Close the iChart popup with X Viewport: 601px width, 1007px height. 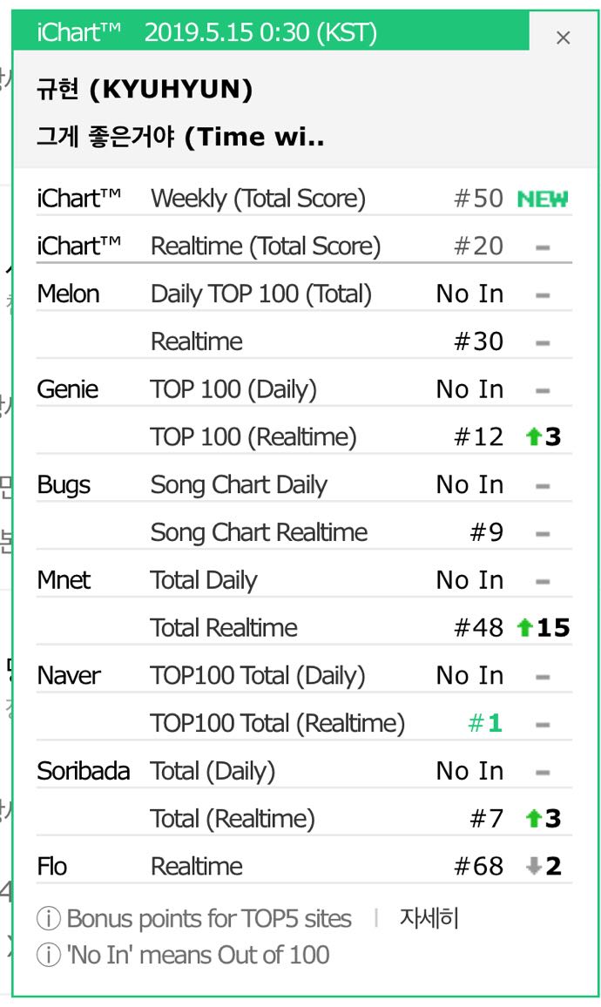click(563, 37)
